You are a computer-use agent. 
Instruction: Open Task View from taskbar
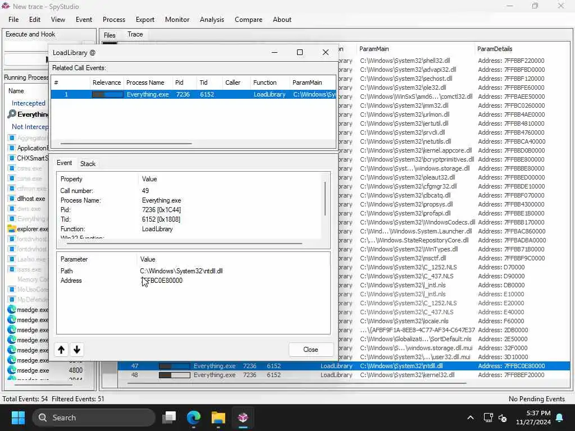point(170,418)
